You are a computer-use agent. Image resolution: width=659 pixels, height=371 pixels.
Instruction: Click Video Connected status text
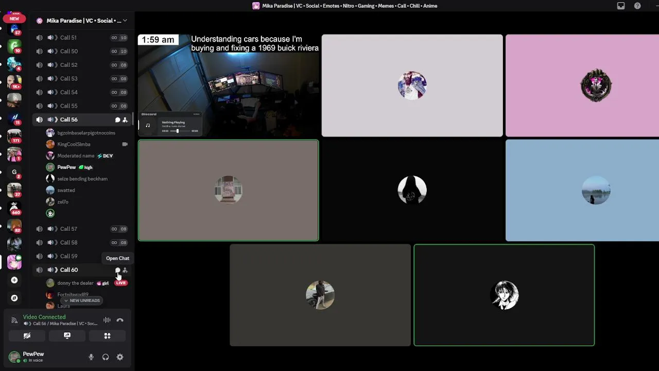click(x=44, y=317)
